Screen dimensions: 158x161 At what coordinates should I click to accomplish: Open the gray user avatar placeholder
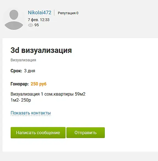14,20
